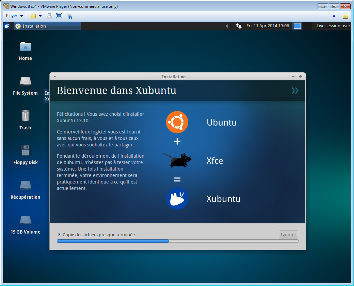This screenshot has height=286, width=354.
Task: Enter full screen mode icon
Action: click(59, 16)
